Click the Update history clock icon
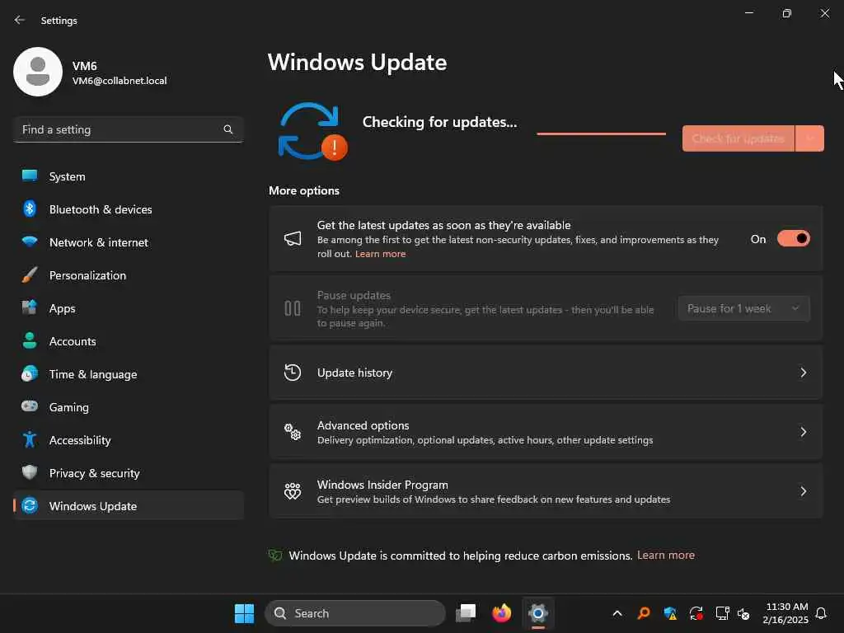The height and width of the screenshot is (633, 844). pyautogui.click(x=293, y=373)
